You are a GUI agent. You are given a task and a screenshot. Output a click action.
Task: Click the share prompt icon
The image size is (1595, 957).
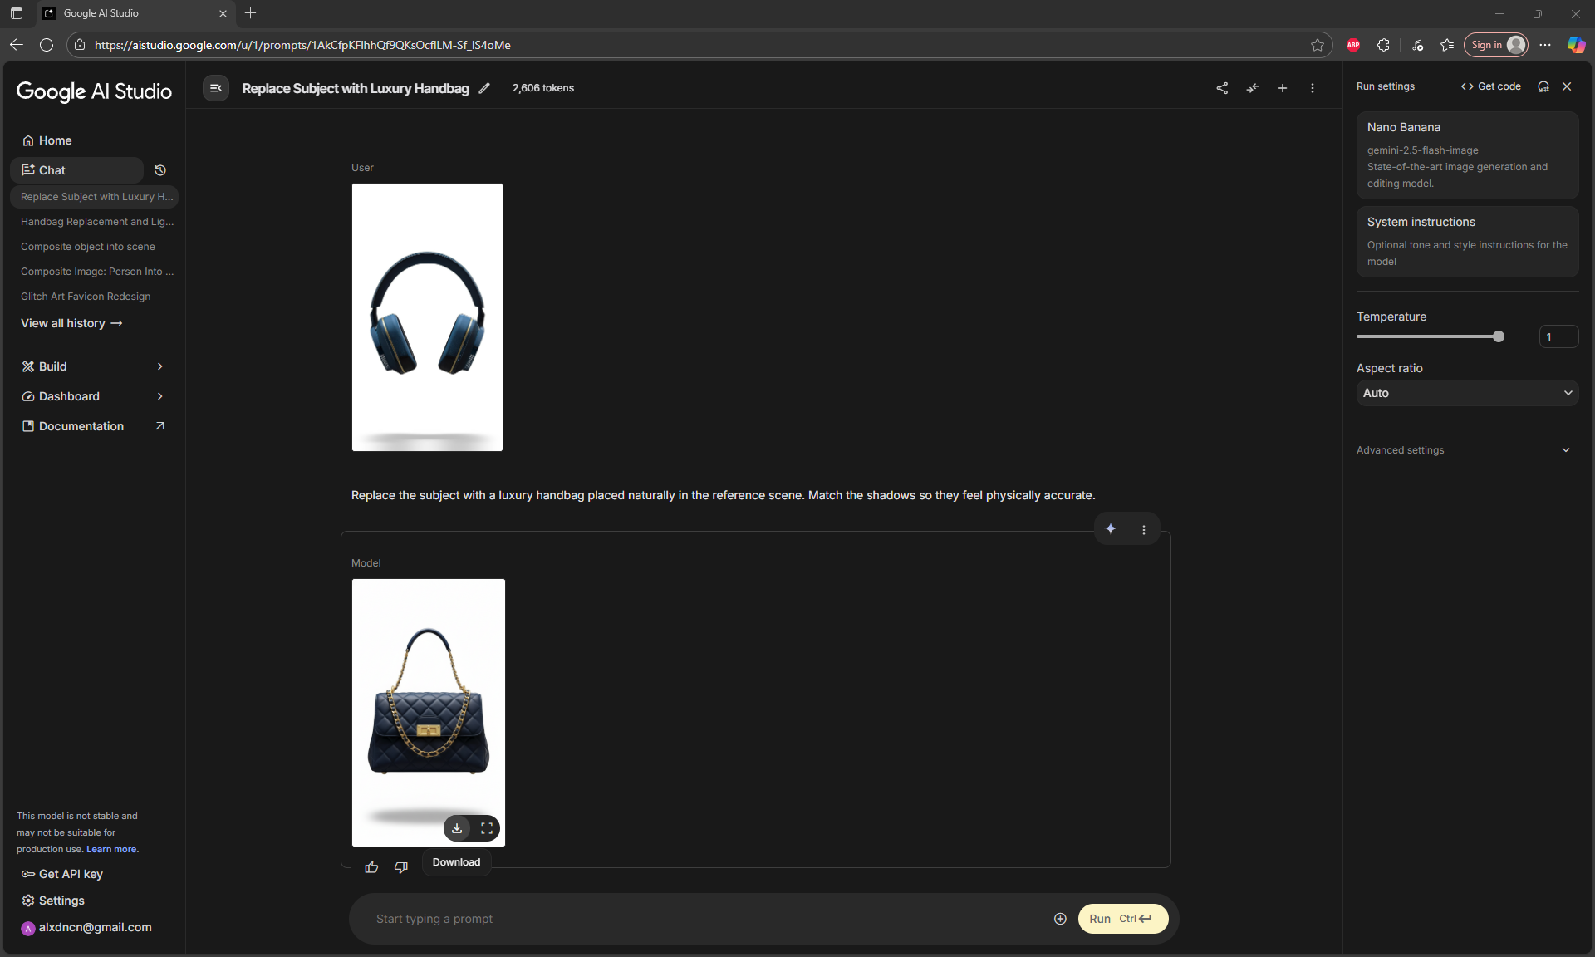coord(1222,88)
